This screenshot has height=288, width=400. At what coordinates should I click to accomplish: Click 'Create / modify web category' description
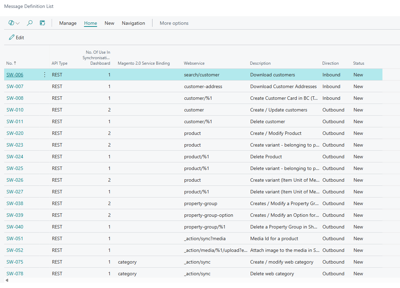pyautogui.click(x=282, y=262)
